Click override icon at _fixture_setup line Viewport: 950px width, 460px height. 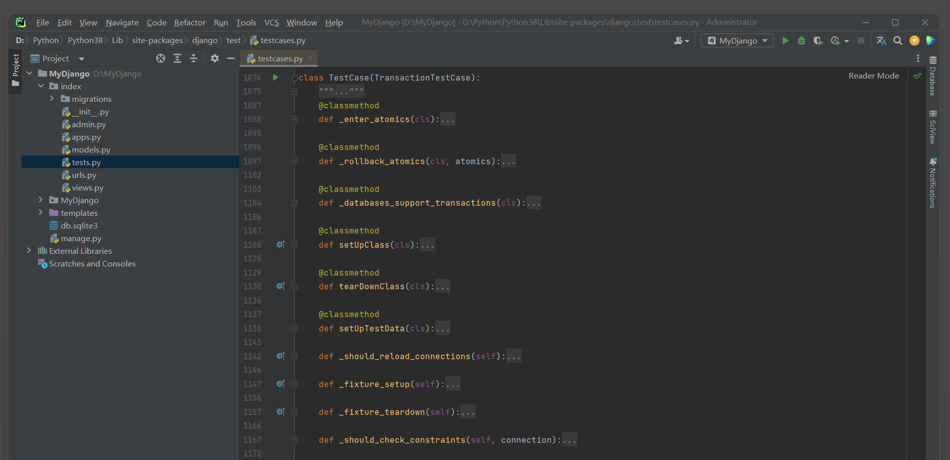click(281, 384)
